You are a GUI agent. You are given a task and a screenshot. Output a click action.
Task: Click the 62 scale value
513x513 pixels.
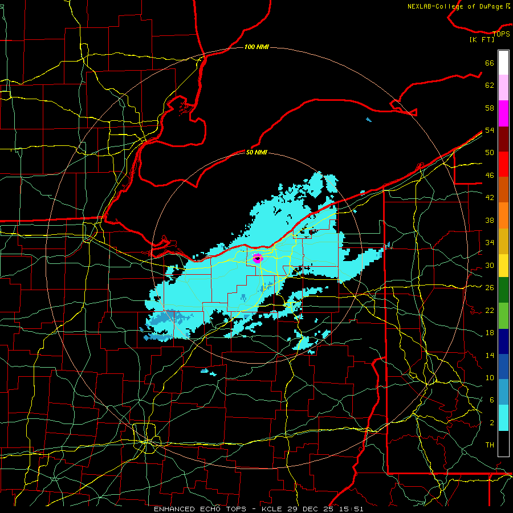pyautogui.click(x=490, y=85)
